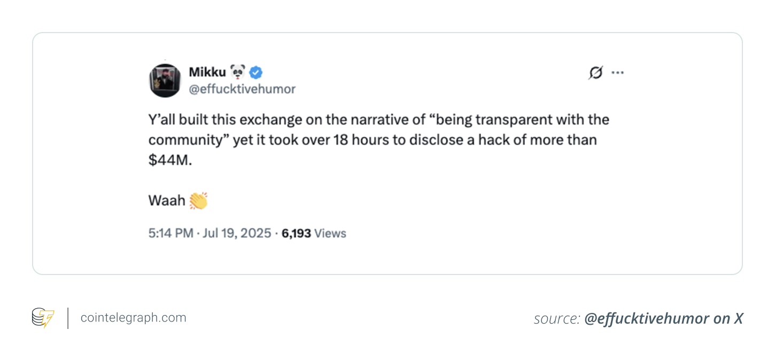Click the Mikku display name
Image resolution: width=775 pixels, height=361 pixels.
pyautogui.click(x=207, y=72)
